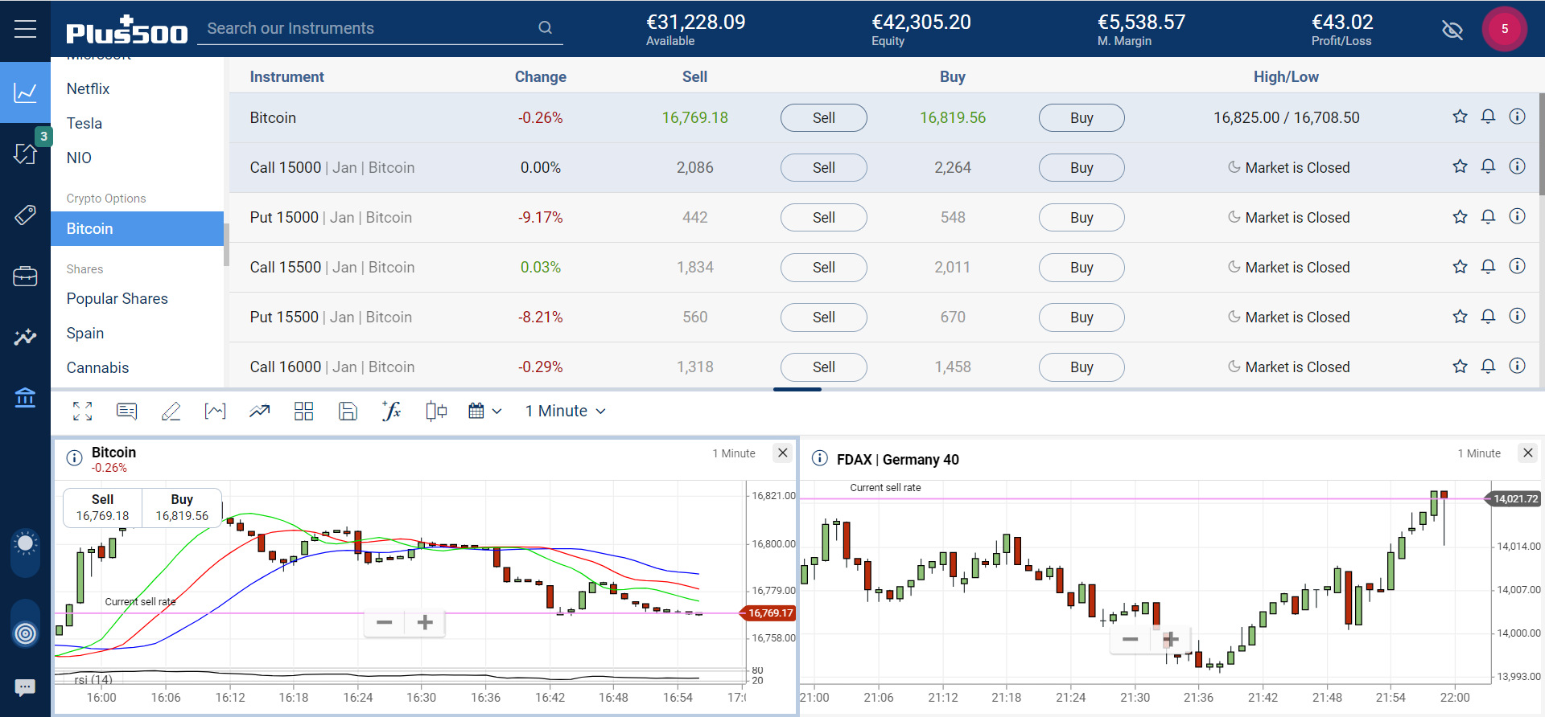Open the 1 Minute timeframe dropdown

[565, 411]
